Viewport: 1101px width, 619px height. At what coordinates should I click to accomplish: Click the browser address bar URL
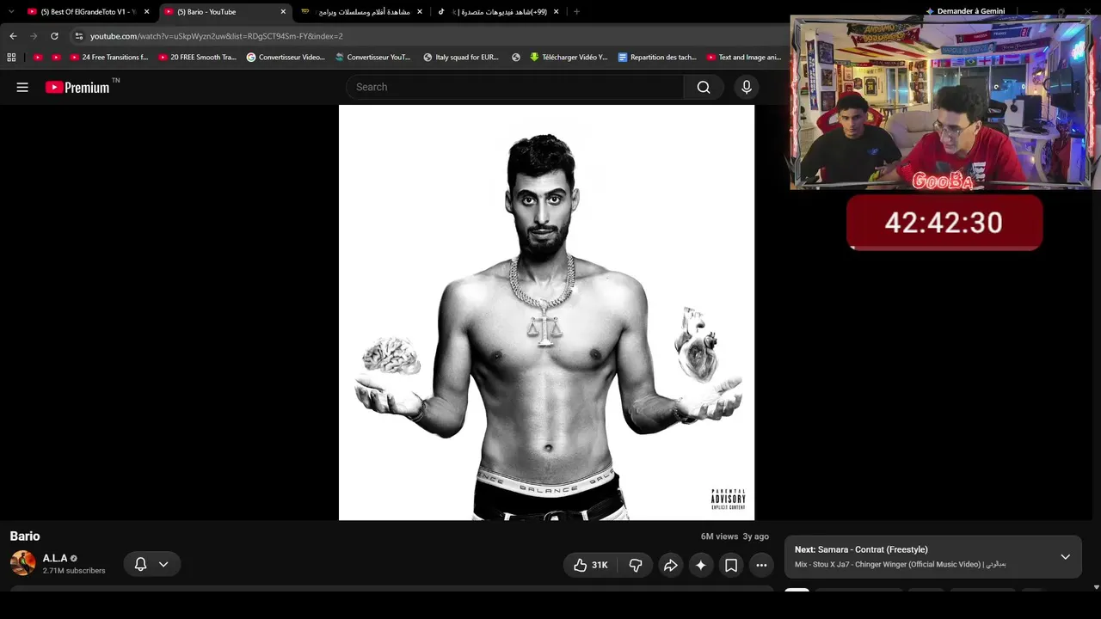click(217, 36)
